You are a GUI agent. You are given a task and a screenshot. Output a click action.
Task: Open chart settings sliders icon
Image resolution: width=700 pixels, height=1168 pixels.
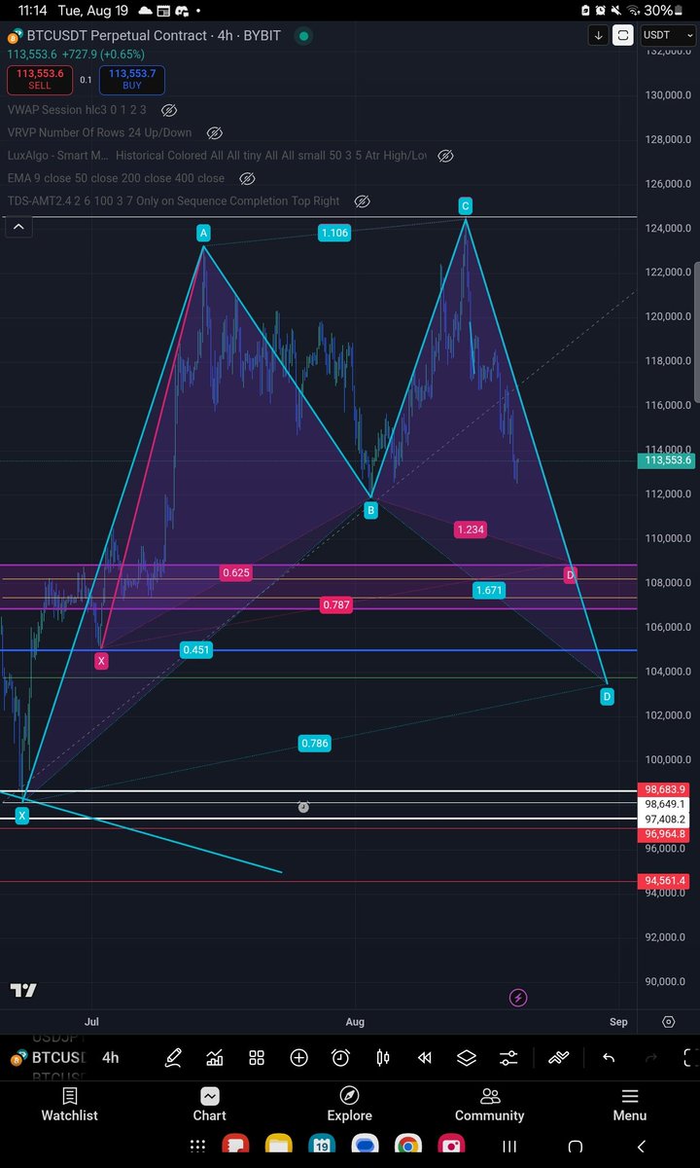pos(508,1057)
